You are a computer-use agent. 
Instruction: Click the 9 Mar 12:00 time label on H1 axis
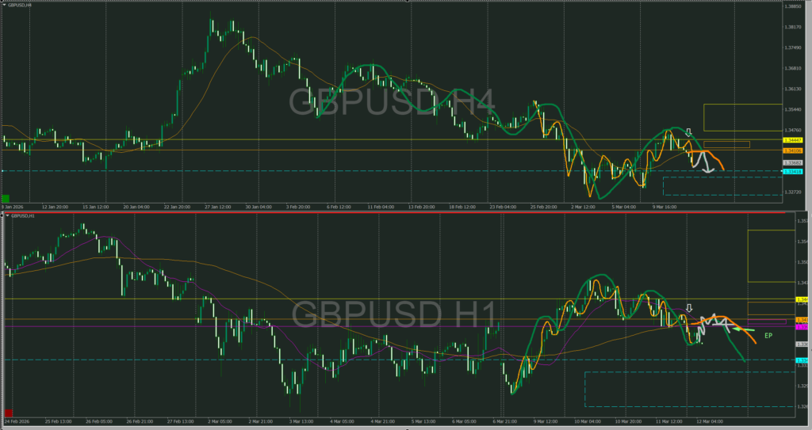click(x=546, y=421)
